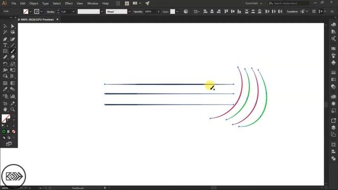Open the Essentials workspace switcher

pos(253,3)
